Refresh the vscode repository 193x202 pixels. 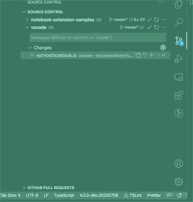pos(156,27)
